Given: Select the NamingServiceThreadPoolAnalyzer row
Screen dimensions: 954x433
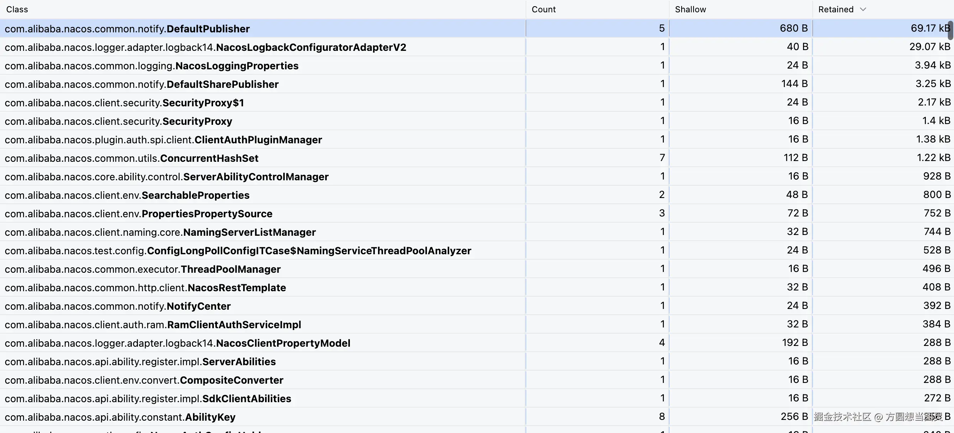Looking at the screenshot, I should (477, 250).
